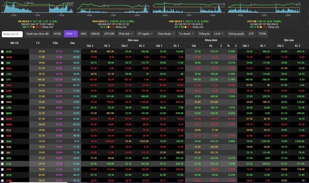Expand the CP ngành dropdown
The height and width of the screenshot is (183, 309).
point(145,34)
